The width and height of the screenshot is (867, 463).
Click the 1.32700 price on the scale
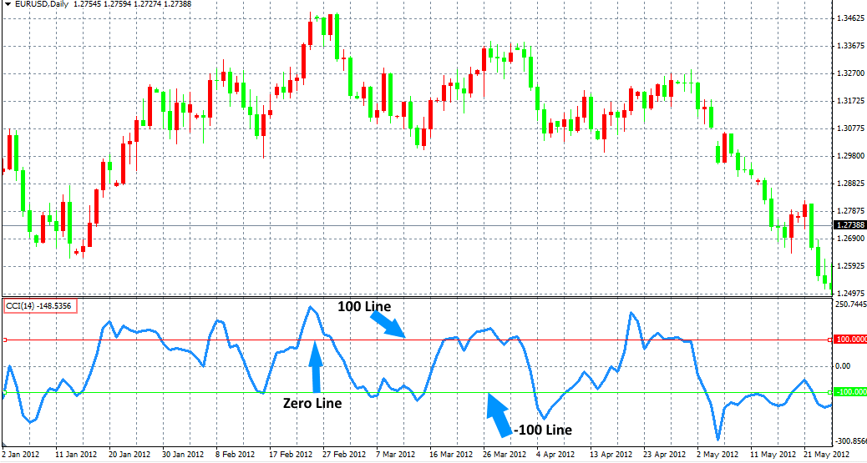click(849, 73)
